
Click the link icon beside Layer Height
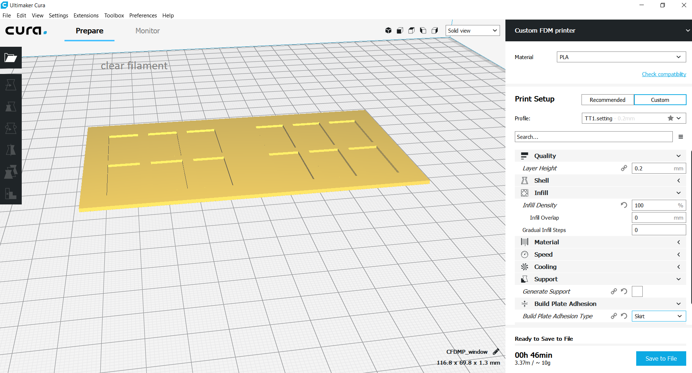tap(624, 168)
